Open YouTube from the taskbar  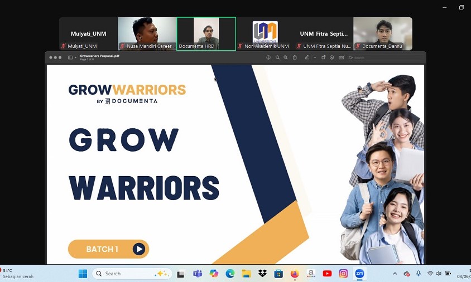[x=327, y=274]
